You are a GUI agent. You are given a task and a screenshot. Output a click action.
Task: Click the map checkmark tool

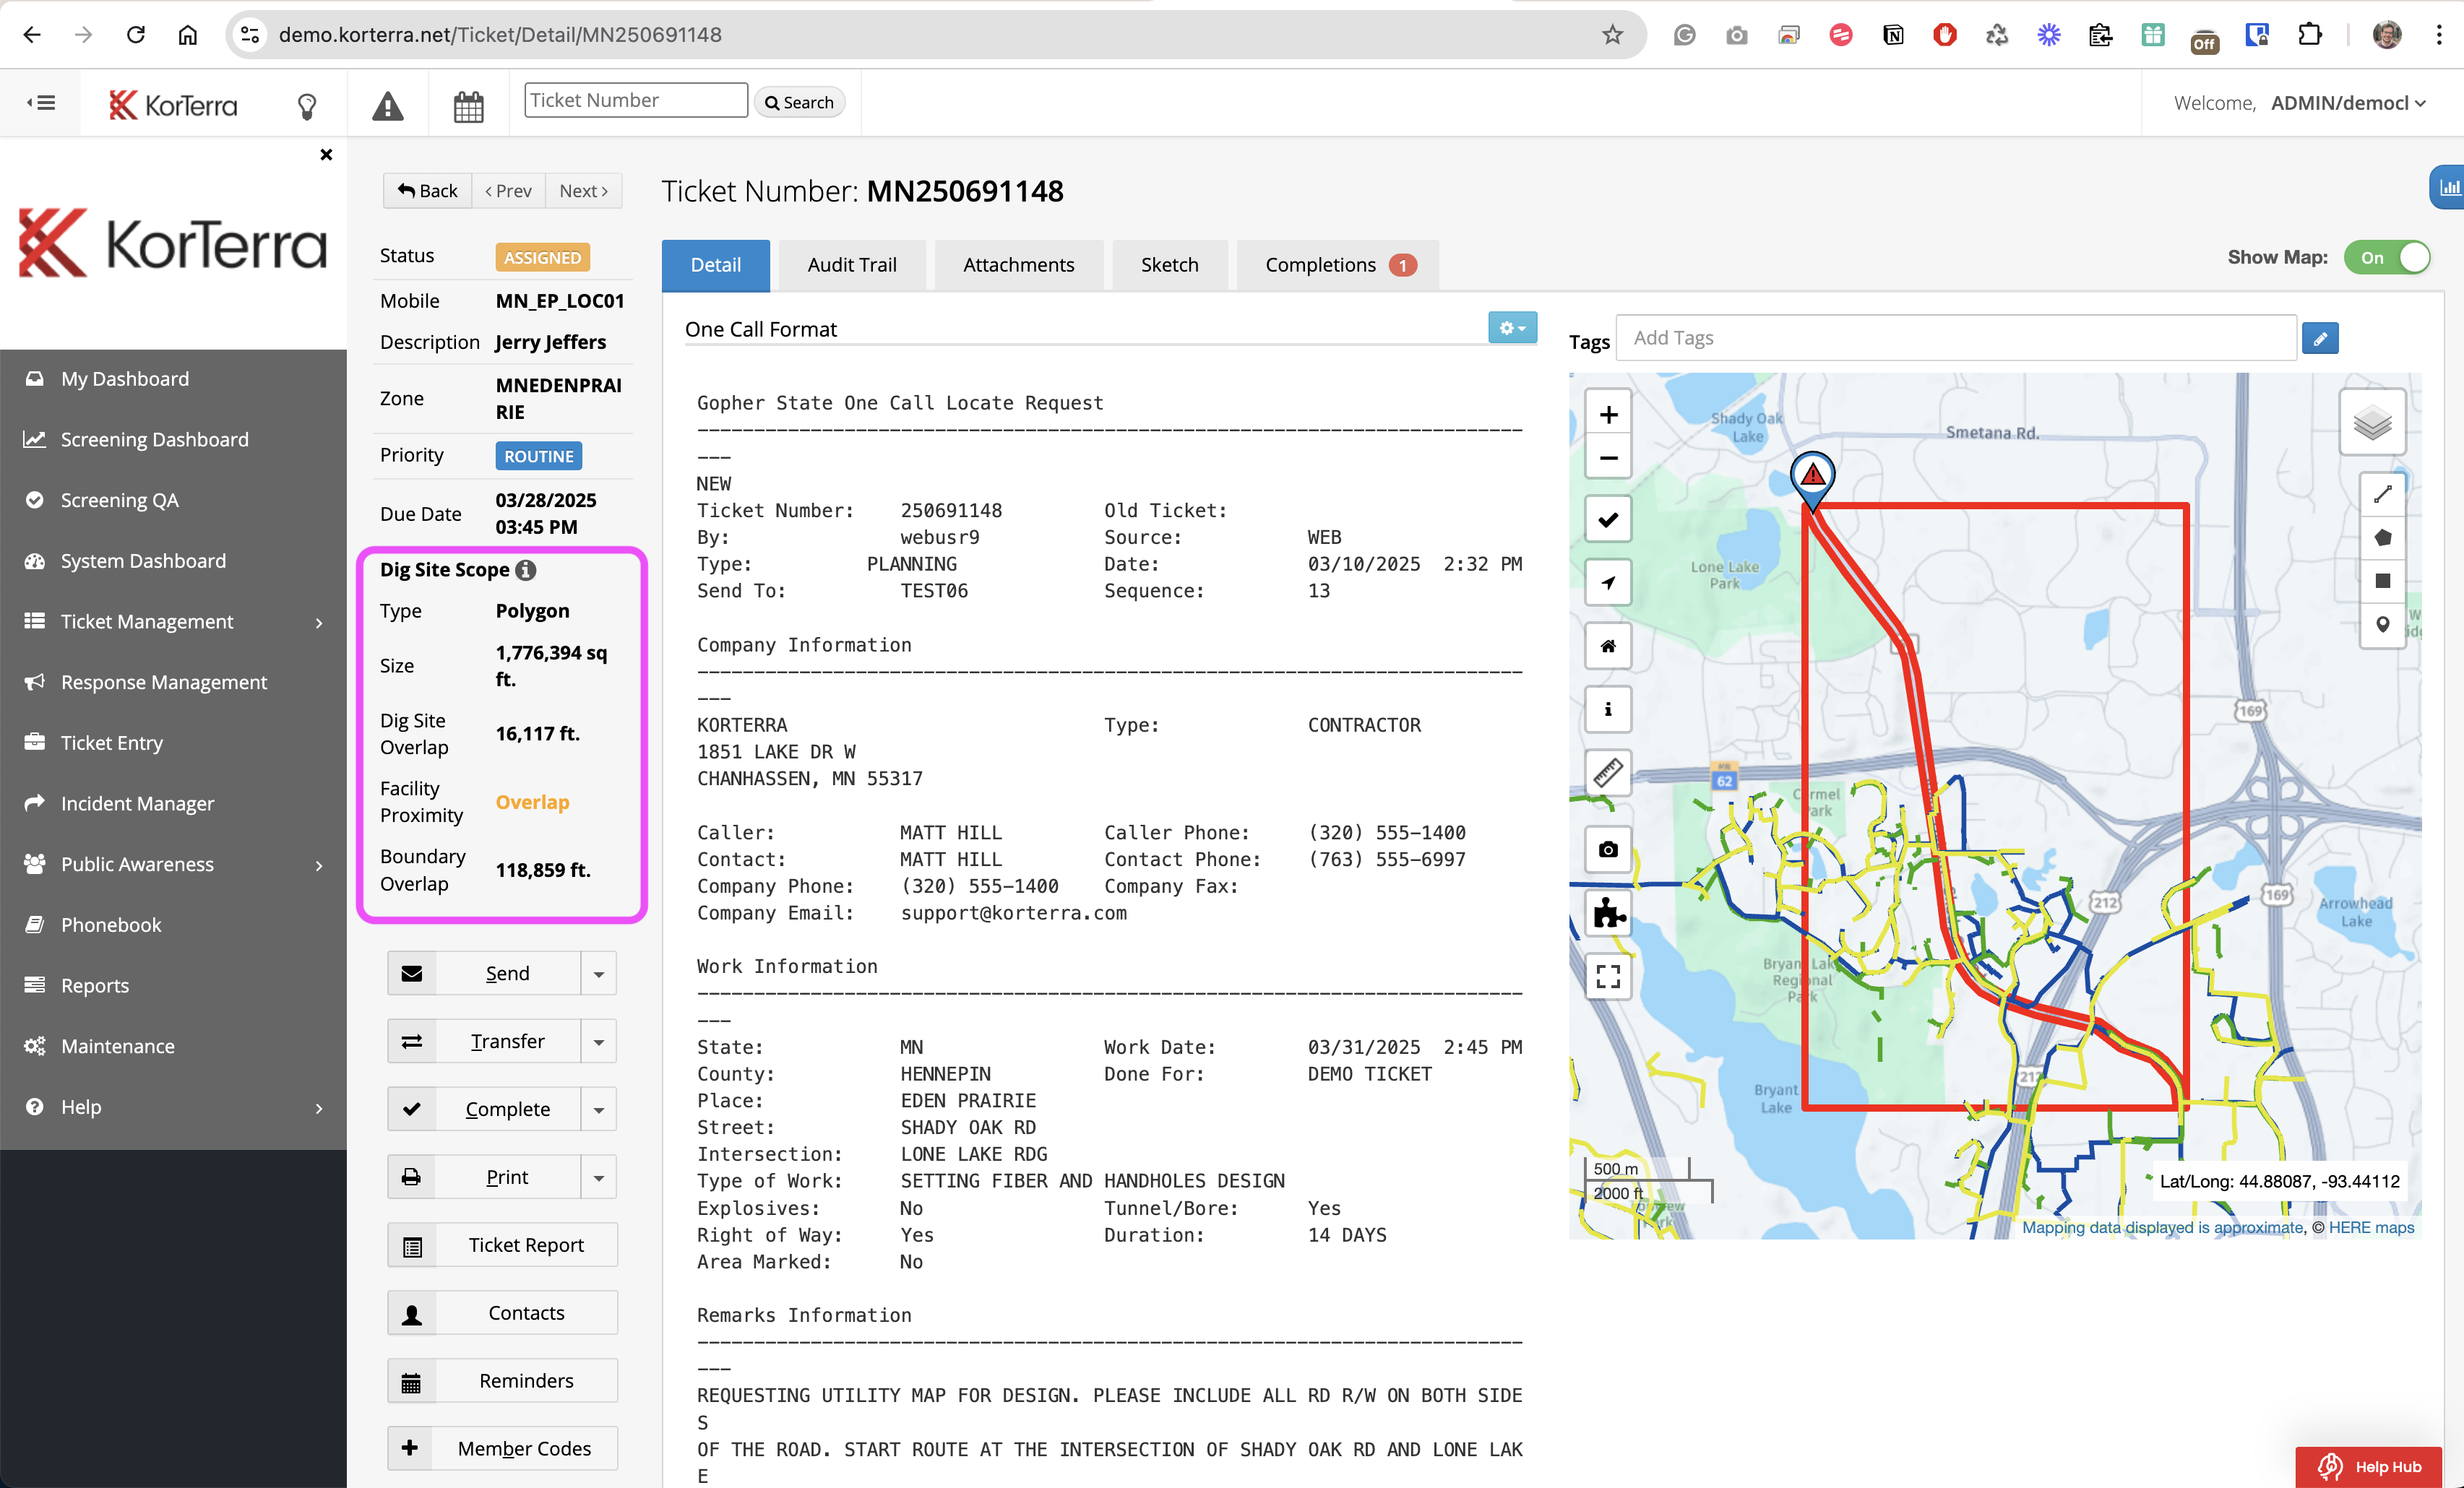click(1608, 519)
